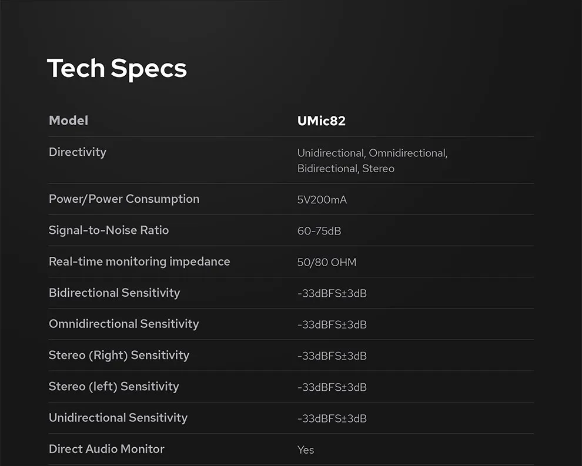Viewport: 582px width, 466px height.
Task: Click the UMic82 model name
Action: pos(322,121)
